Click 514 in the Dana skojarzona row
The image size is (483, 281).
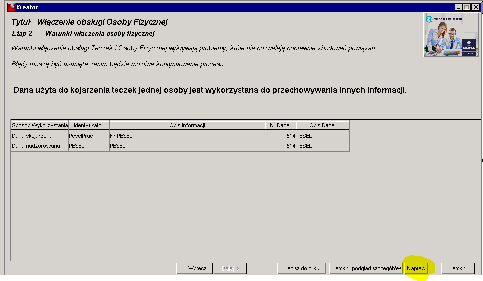click(x=280, y=136)
